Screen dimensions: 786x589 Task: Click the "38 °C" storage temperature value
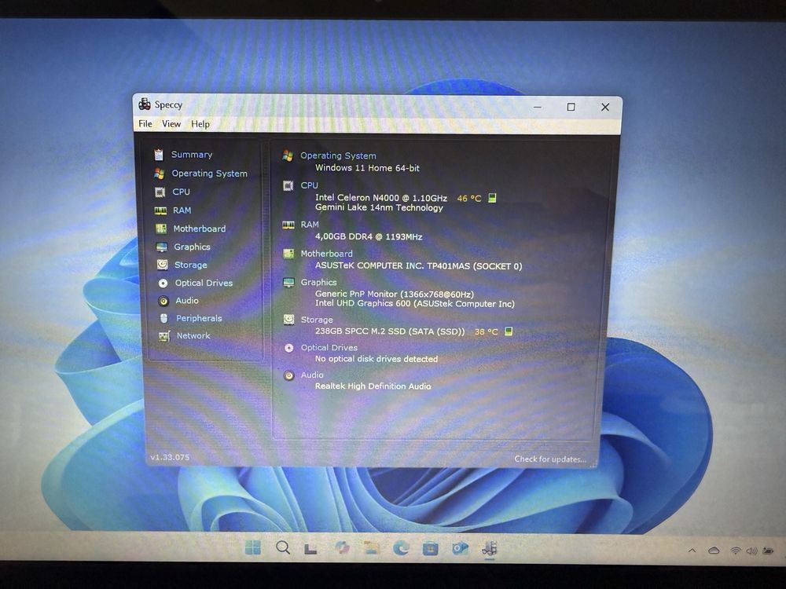tap(487, 331)
